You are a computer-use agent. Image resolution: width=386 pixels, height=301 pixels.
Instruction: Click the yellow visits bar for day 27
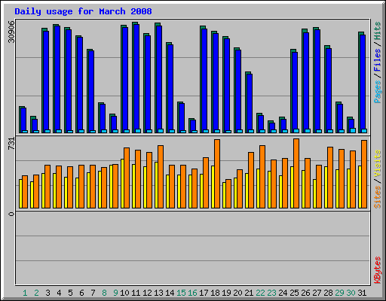click(314, 193)
